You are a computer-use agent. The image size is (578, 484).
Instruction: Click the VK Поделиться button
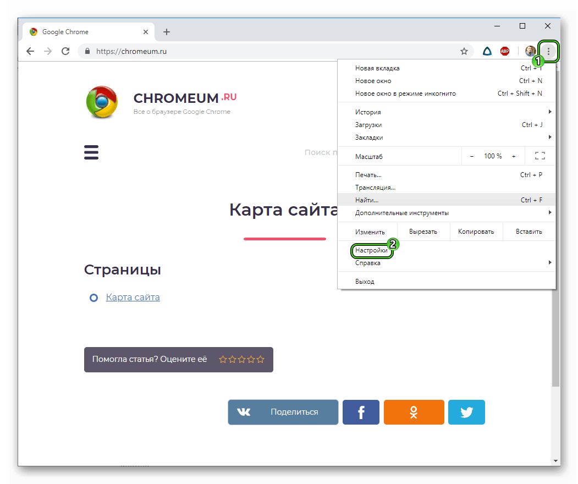pos(283,412)
